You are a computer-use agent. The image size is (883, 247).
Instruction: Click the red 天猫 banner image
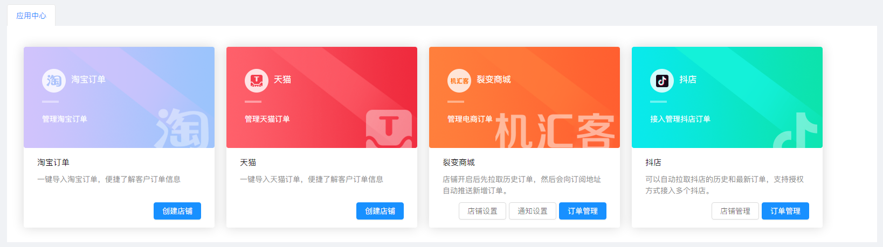pos(322,97)
